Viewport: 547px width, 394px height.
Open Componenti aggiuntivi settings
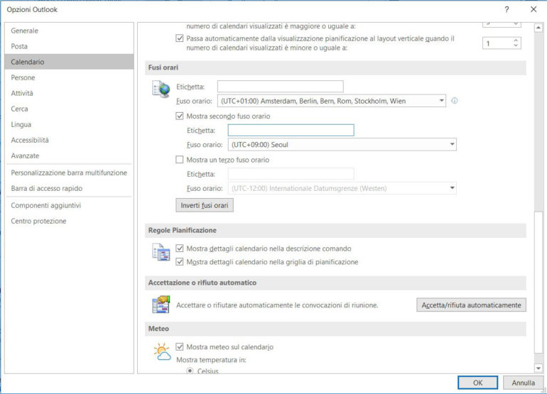tap(69, 205)
